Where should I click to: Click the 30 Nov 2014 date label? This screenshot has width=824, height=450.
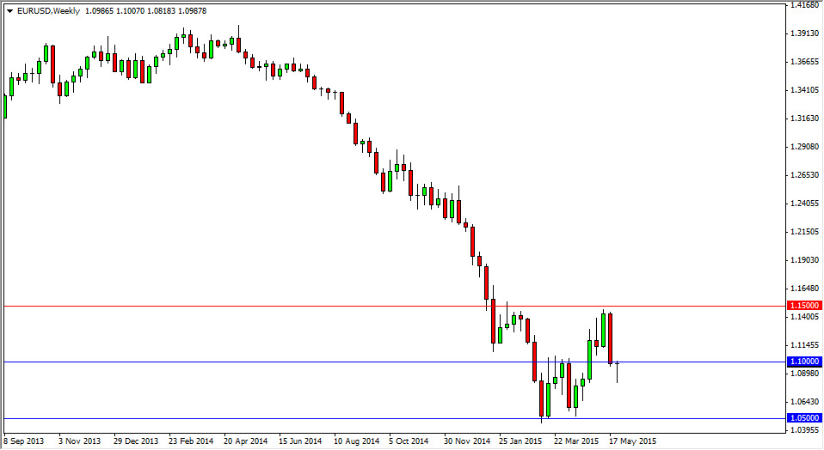467,441
